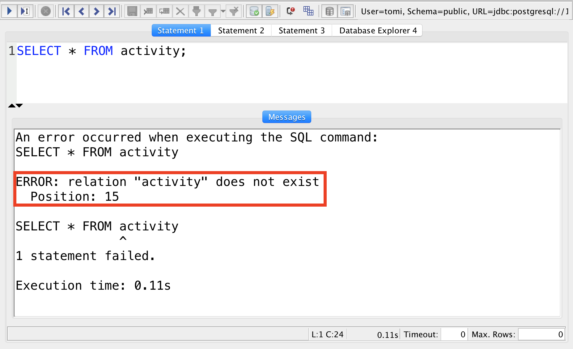The image size is (573, 349).
Task: Expand the editor with the down triangle
Action: click(19, 105)
